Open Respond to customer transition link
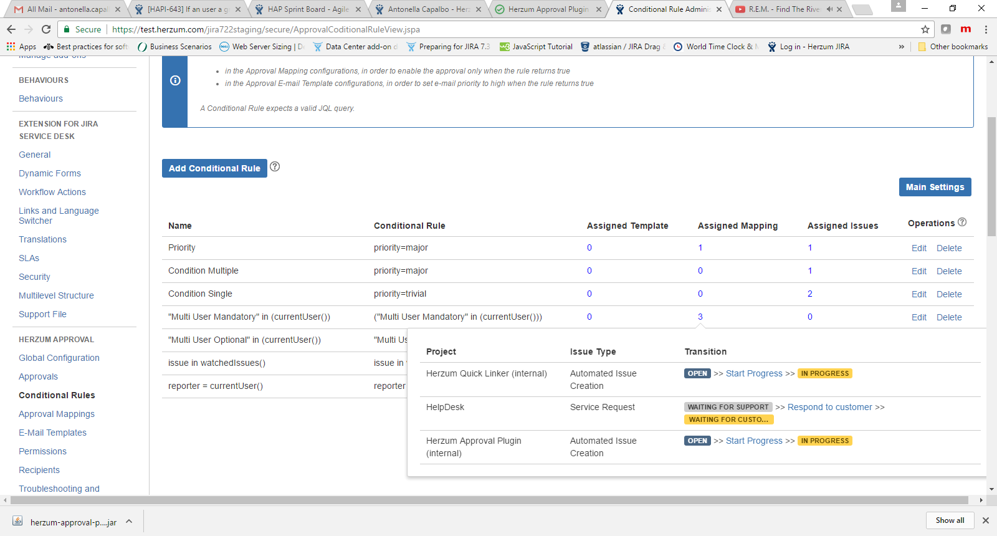The width and height of the screenshot is (997, 536). point(830,407)
